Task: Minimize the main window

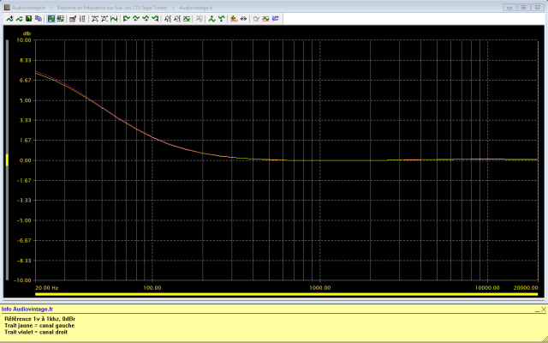Action: coord(509,8)
